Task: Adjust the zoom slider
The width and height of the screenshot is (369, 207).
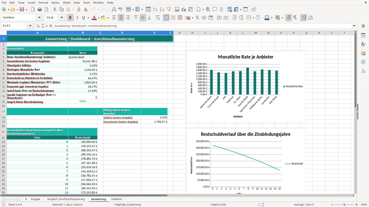Action: click(x=344, y=205)
